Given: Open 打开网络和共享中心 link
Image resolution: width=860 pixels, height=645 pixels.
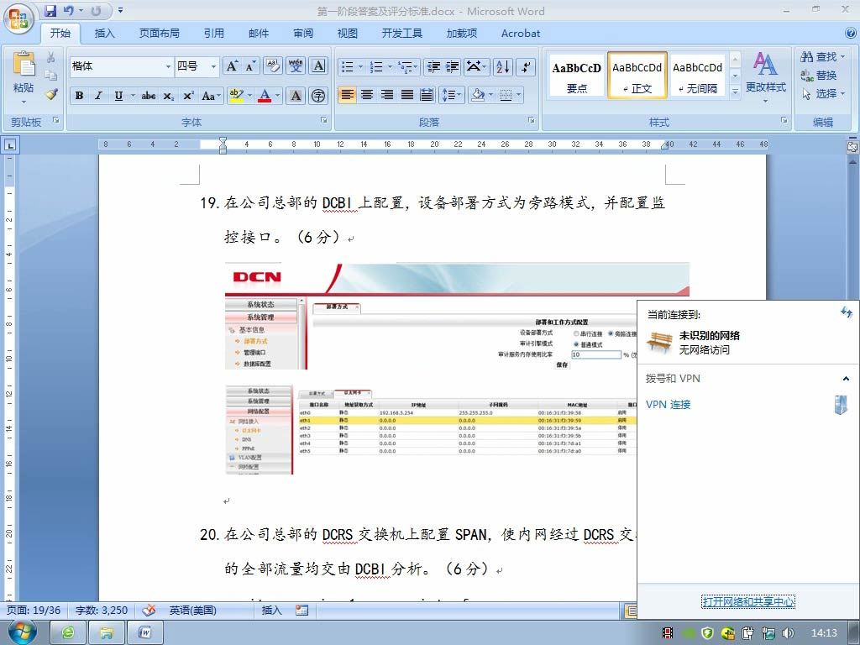Looking at the screenshot, I should (748, 601).
